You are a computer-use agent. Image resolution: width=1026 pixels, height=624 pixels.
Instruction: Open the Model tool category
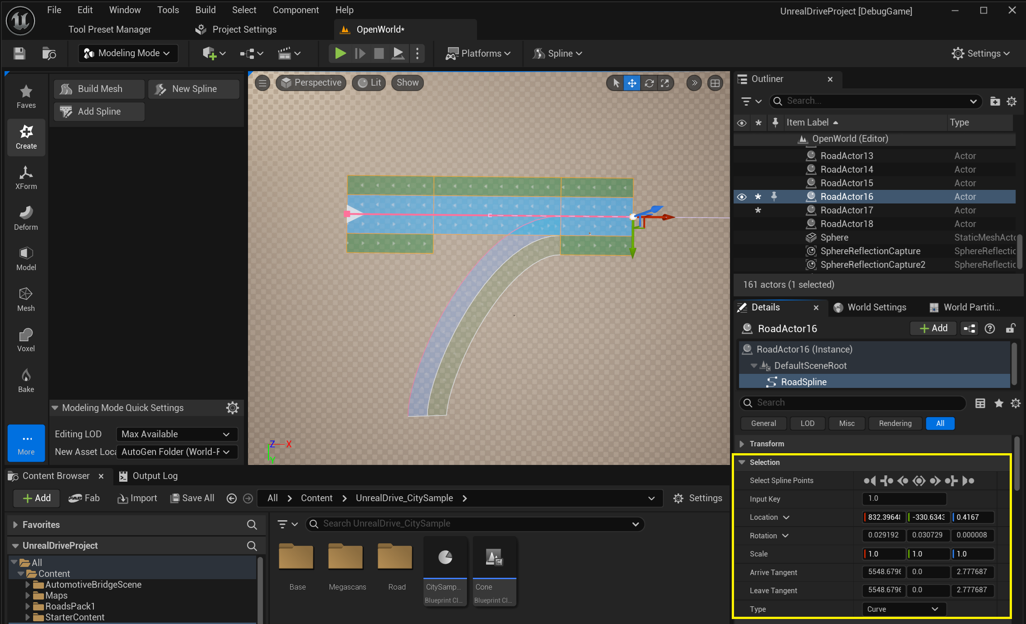[26, 259]
